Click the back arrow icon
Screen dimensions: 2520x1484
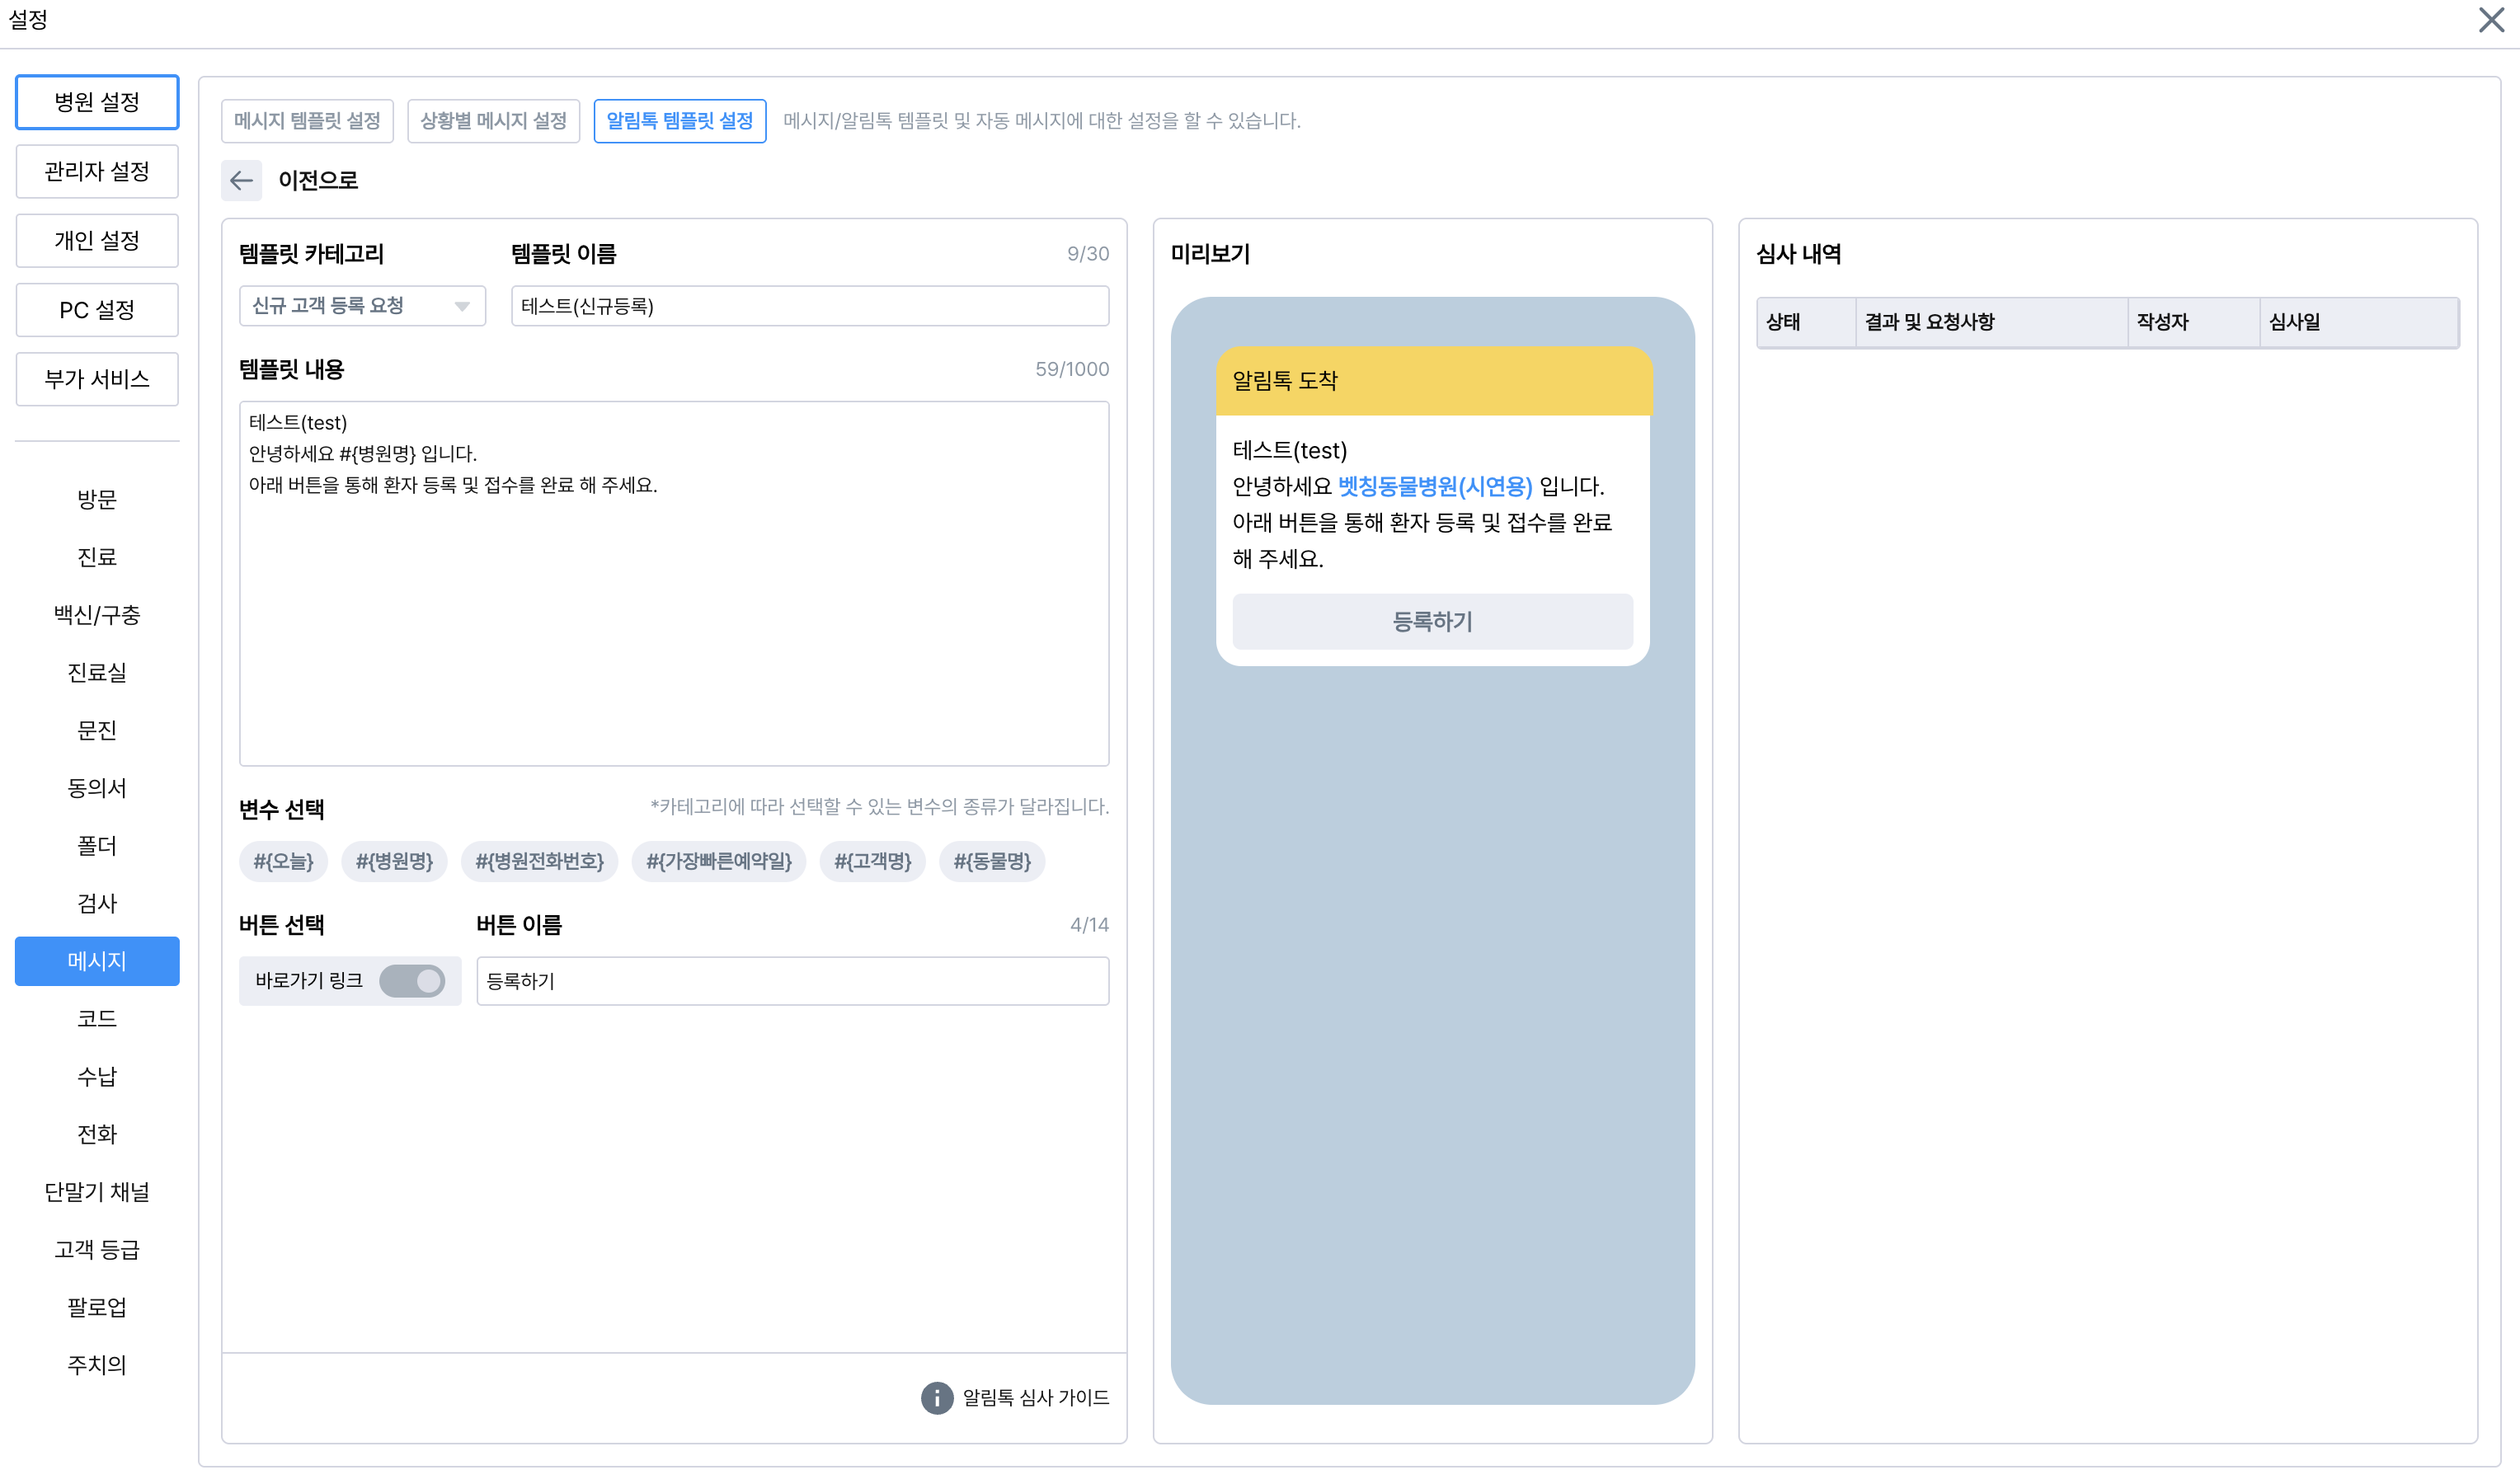(x=241, y=180)
